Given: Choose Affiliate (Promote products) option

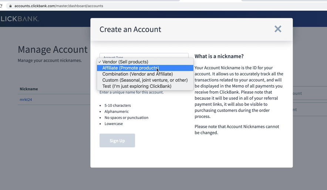Looking at the screenshot, I should 145,68.
